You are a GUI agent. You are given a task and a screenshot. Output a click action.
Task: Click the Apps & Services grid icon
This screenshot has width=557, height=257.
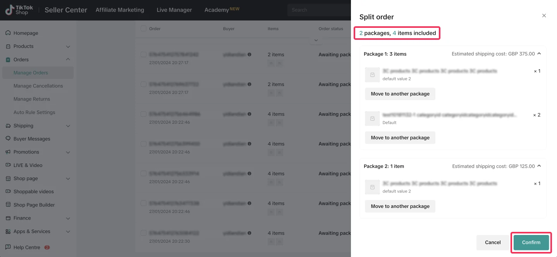[x=8, y=231]
